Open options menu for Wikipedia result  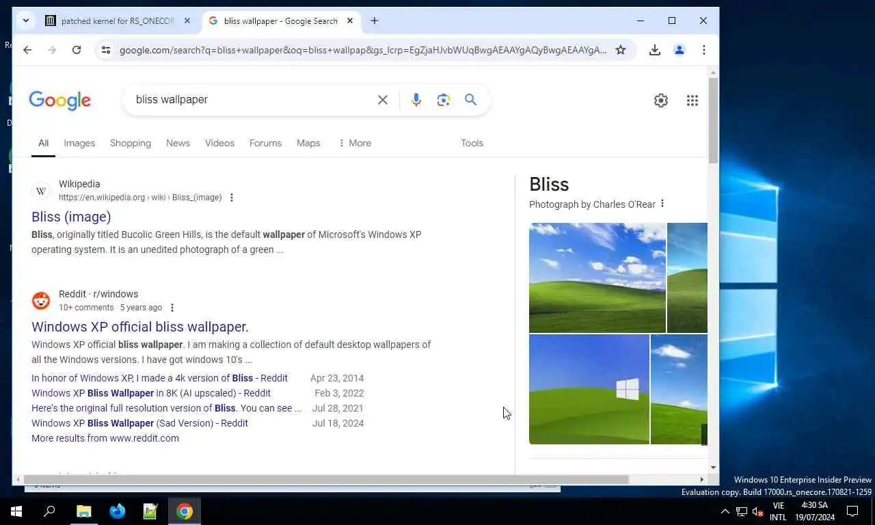tap(232, 198)
